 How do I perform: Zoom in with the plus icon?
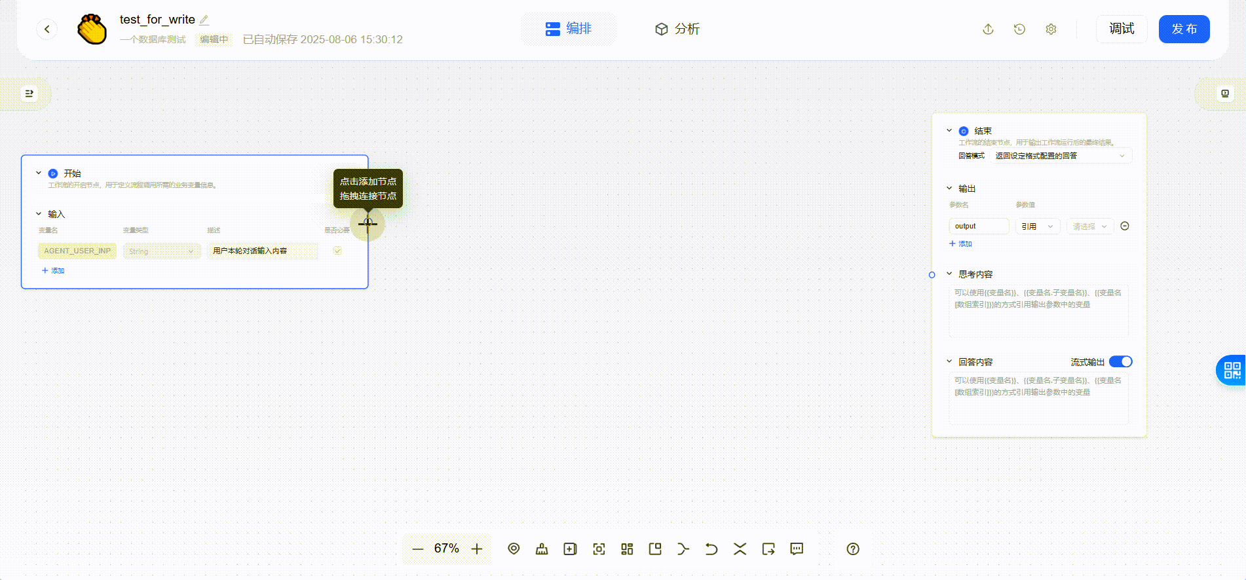[x=477, y=549]
